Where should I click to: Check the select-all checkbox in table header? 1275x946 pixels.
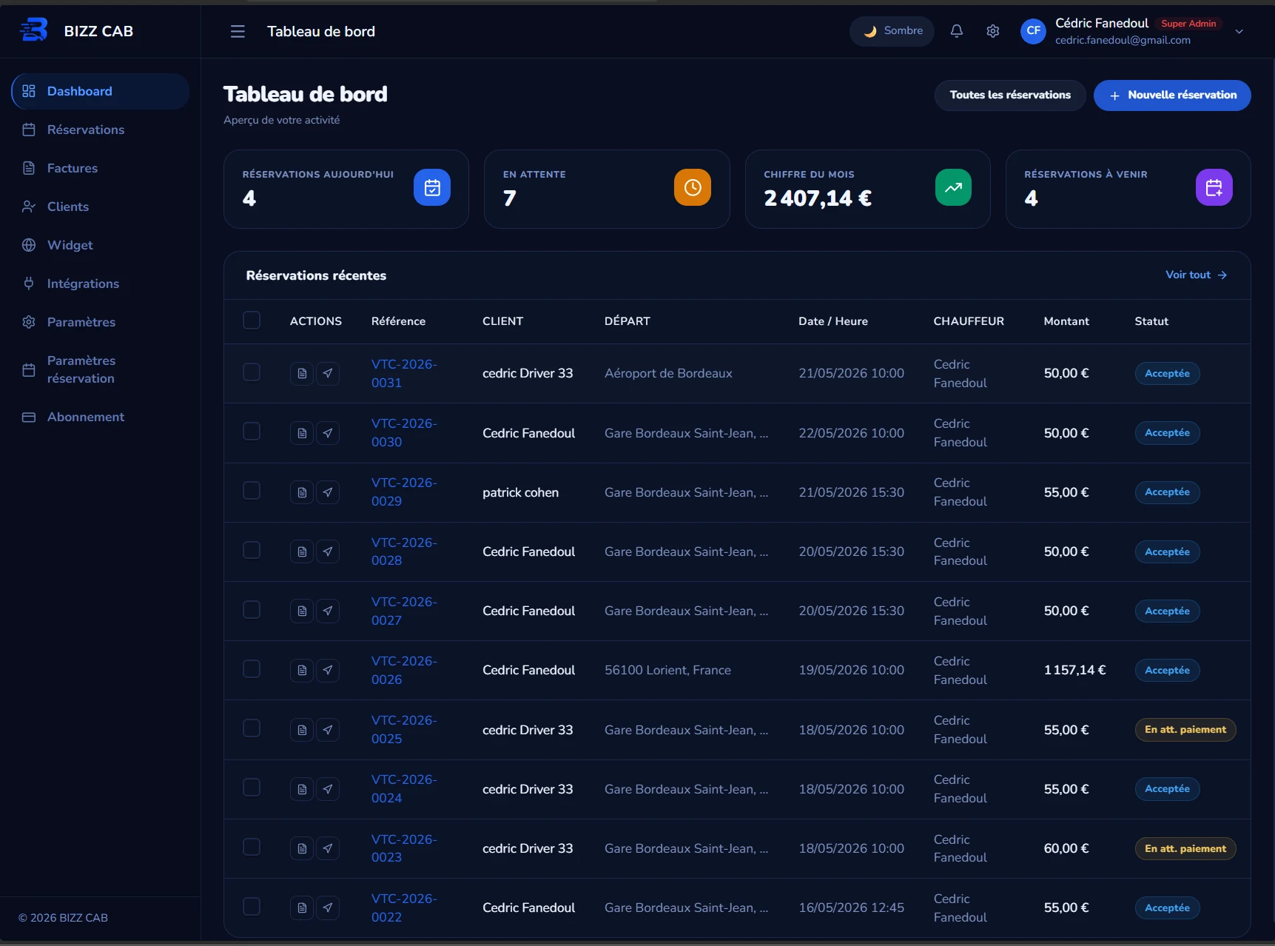click(252, 321)
